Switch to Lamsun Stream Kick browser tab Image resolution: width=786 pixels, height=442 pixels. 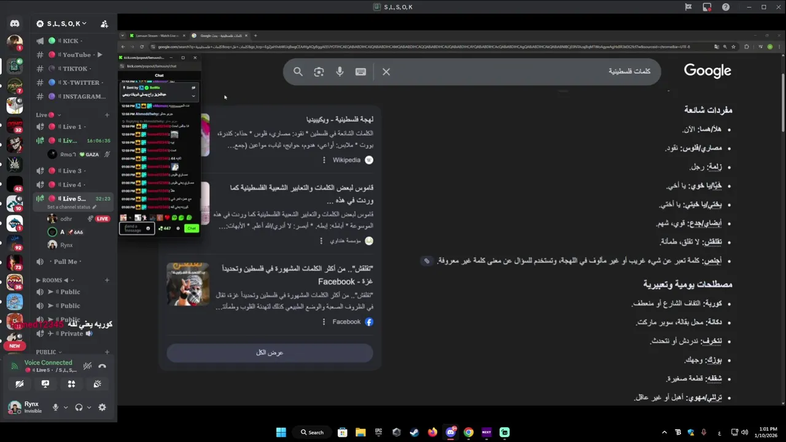coord(157,36)
